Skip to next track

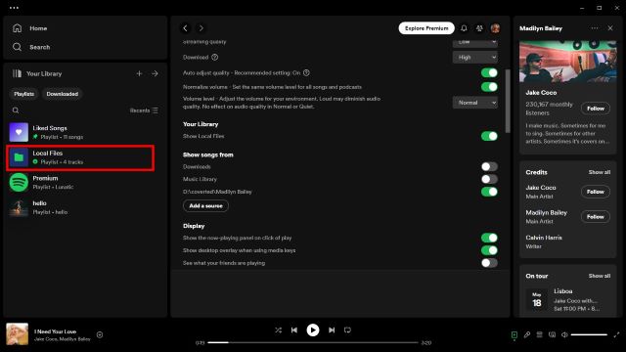pos(332,330)
